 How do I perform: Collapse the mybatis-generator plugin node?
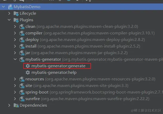click(15, 59)
